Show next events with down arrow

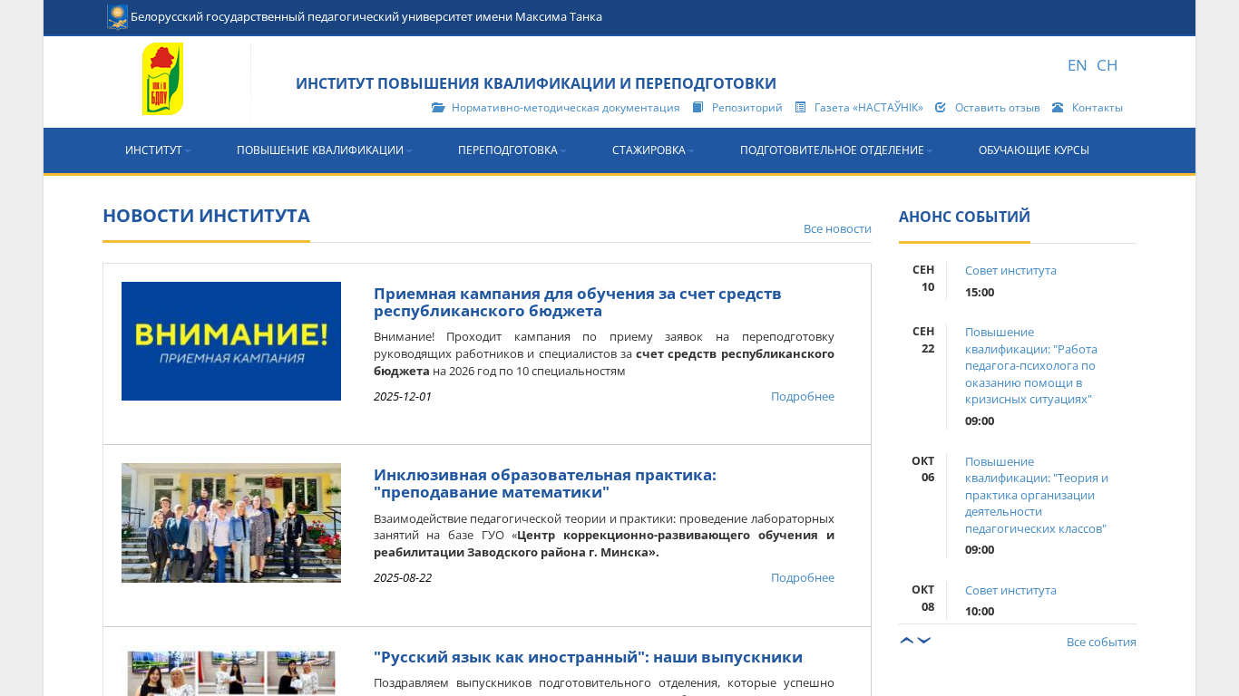coord(924,641)
